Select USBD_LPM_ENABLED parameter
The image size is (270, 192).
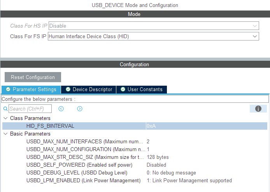pyautogui.click(x=84, y=180)
